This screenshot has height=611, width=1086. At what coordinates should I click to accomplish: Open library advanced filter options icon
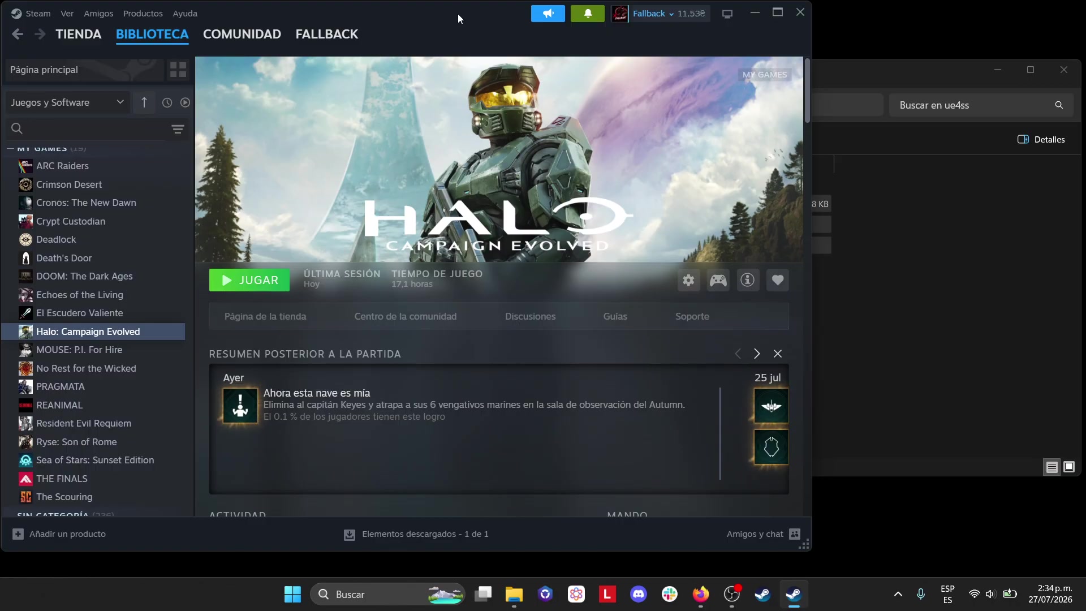click(x=178, y=129)
